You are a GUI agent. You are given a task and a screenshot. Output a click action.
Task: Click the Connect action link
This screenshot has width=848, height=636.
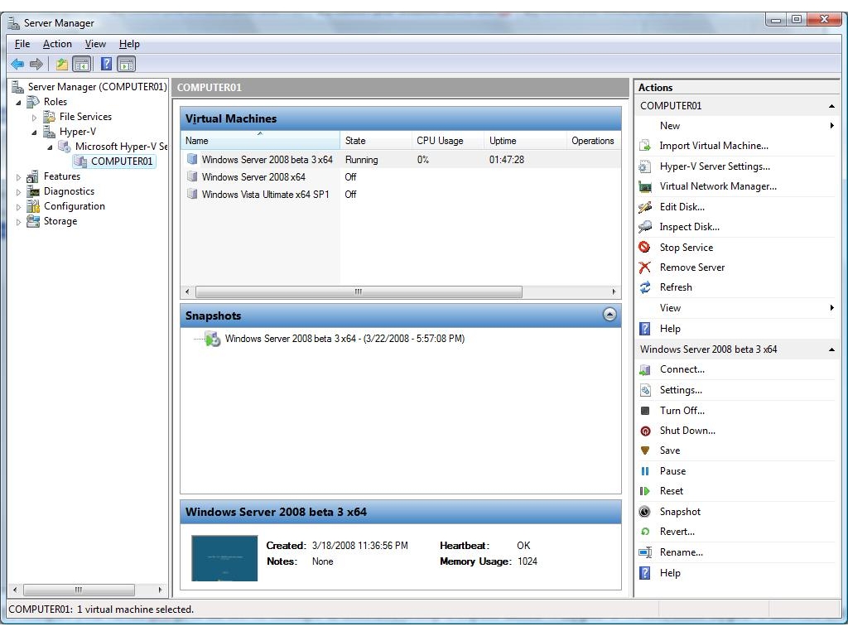tap(682, 369)
